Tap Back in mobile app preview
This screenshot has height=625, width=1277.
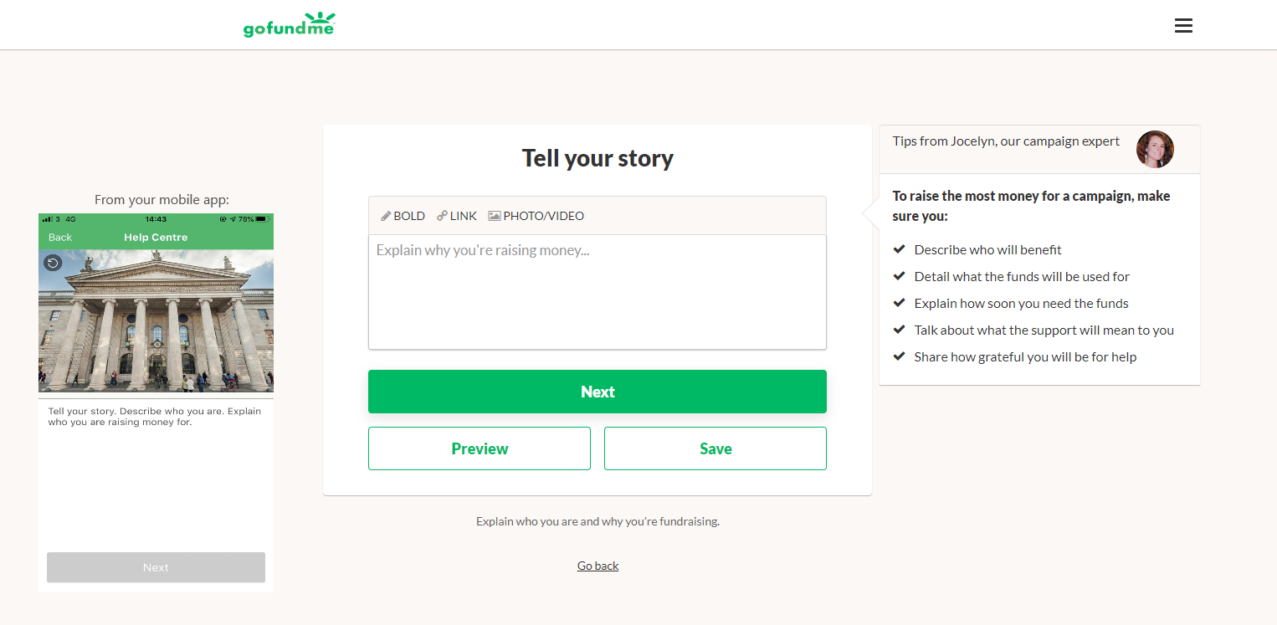click(60, 238)
